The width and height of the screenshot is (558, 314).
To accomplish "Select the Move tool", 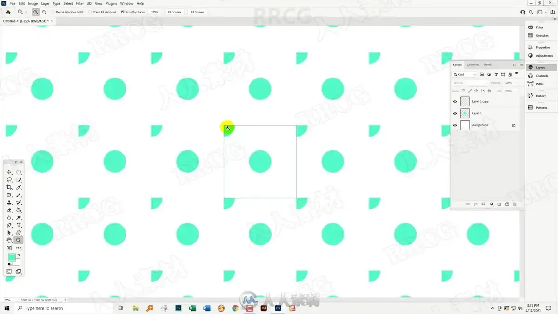I will (x=9, y=172).
